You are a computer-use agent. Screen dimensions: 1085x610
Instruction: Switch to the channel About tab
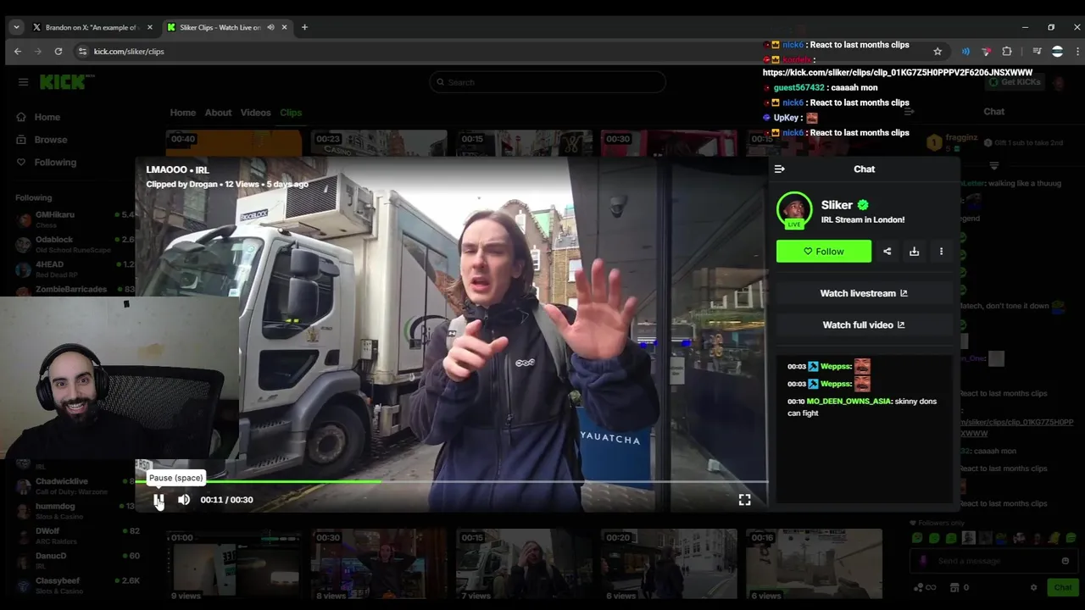218,113
